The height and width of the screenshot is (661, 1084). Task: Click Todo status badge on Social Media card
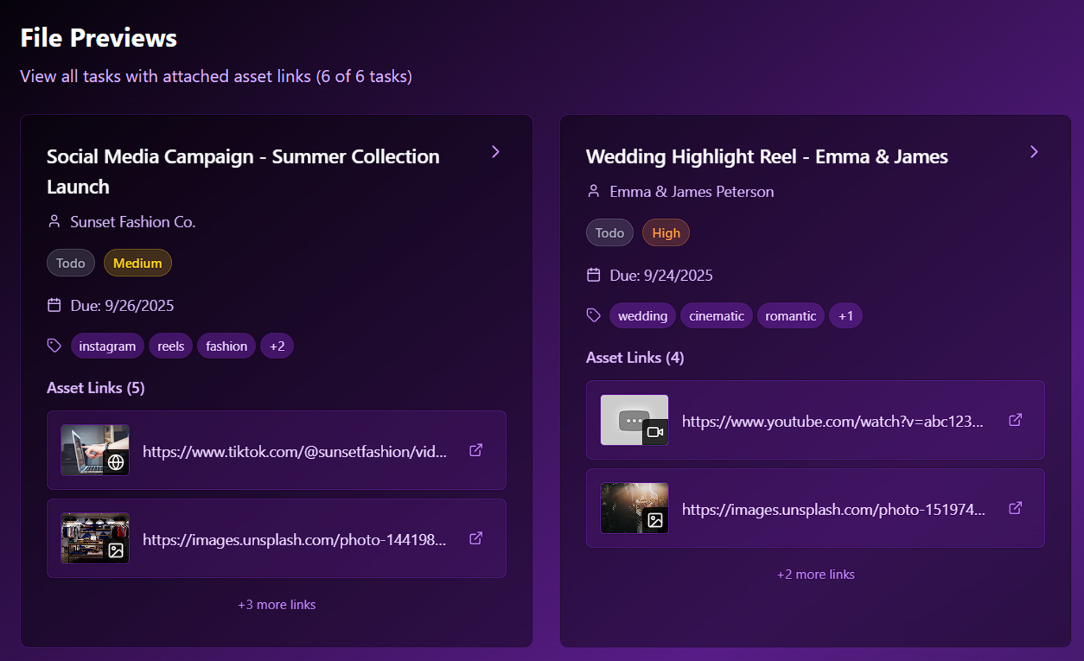(x=70, y=263)
